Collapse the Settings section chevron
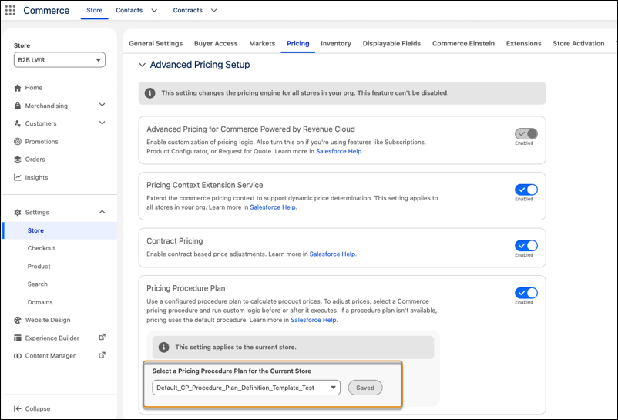Viewport: 618px width, 420px height. (102, 212)
